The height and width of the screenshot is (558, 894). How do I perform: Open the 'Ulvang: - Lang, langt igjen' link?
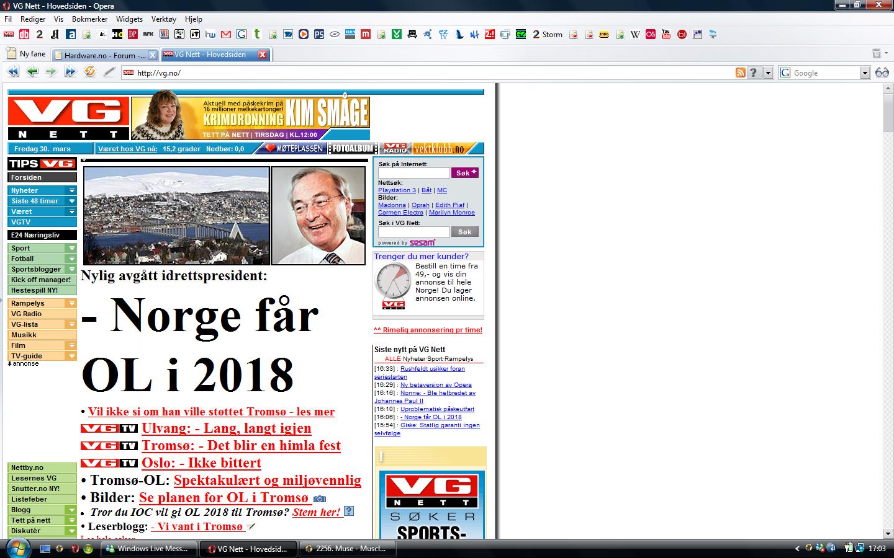click(227, 428)
